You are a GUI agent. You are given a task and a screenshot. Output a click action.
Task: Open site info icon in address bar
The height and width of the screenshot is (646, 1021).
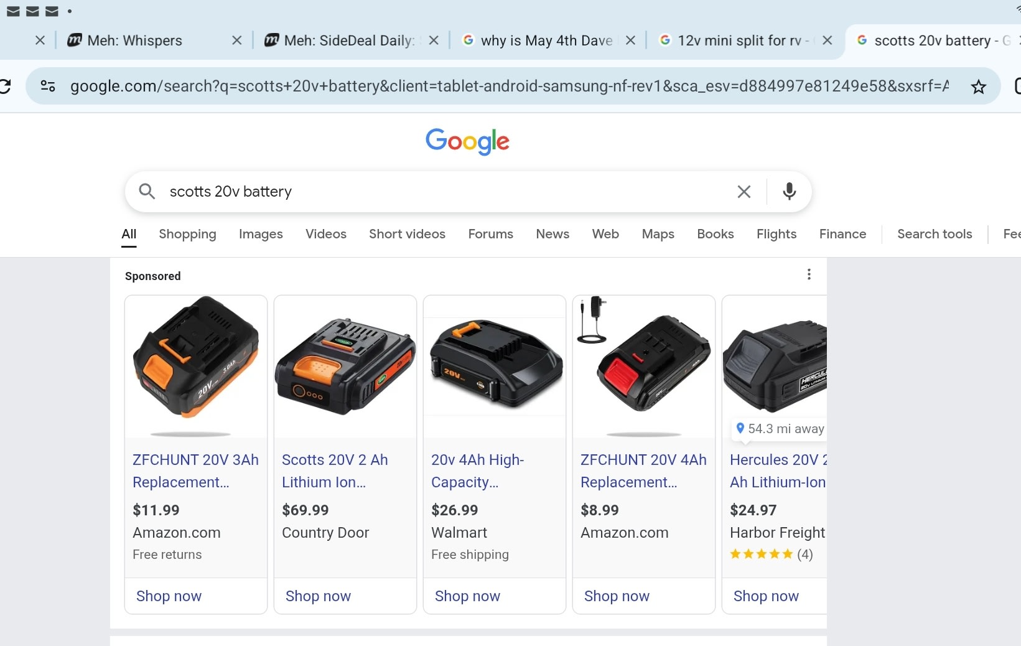(48, 86)
